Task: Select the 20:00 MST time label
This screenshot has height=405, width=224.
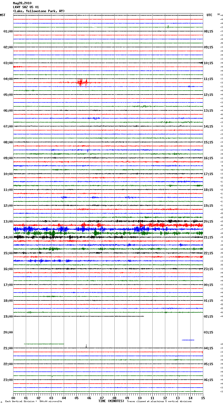Action: coord(8,332)
